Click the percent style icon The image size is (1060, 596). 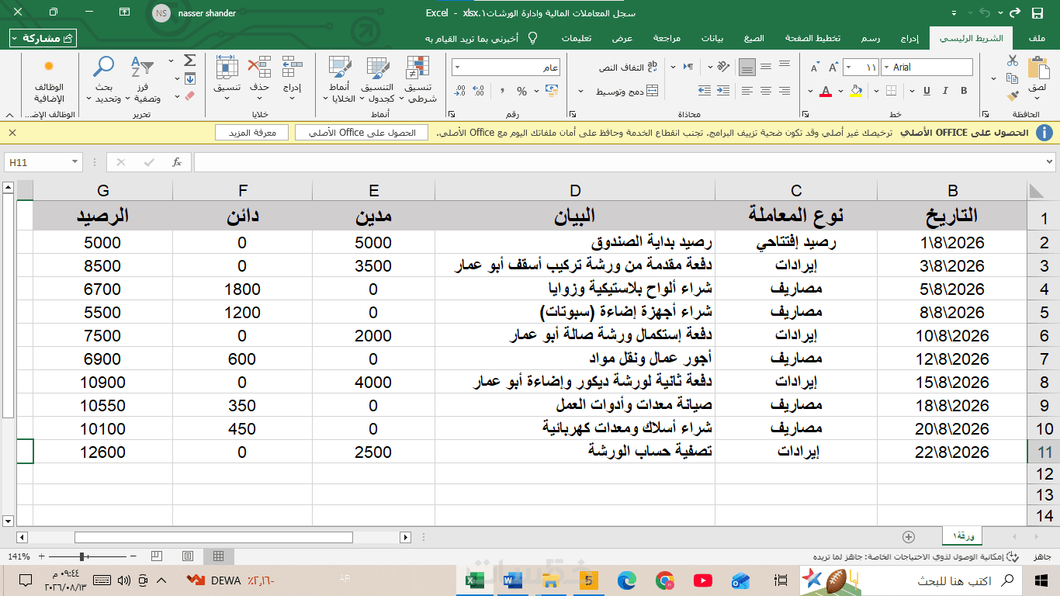click(521, 91)
